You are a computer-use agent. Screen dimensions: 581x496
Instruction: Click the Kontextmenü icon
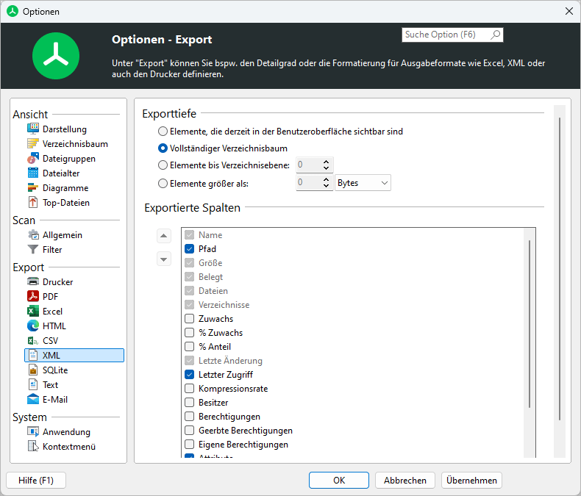(33, 447)
